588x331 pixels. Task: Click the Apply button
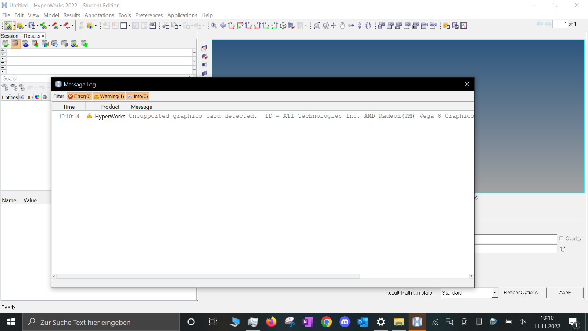coord(565,293)
